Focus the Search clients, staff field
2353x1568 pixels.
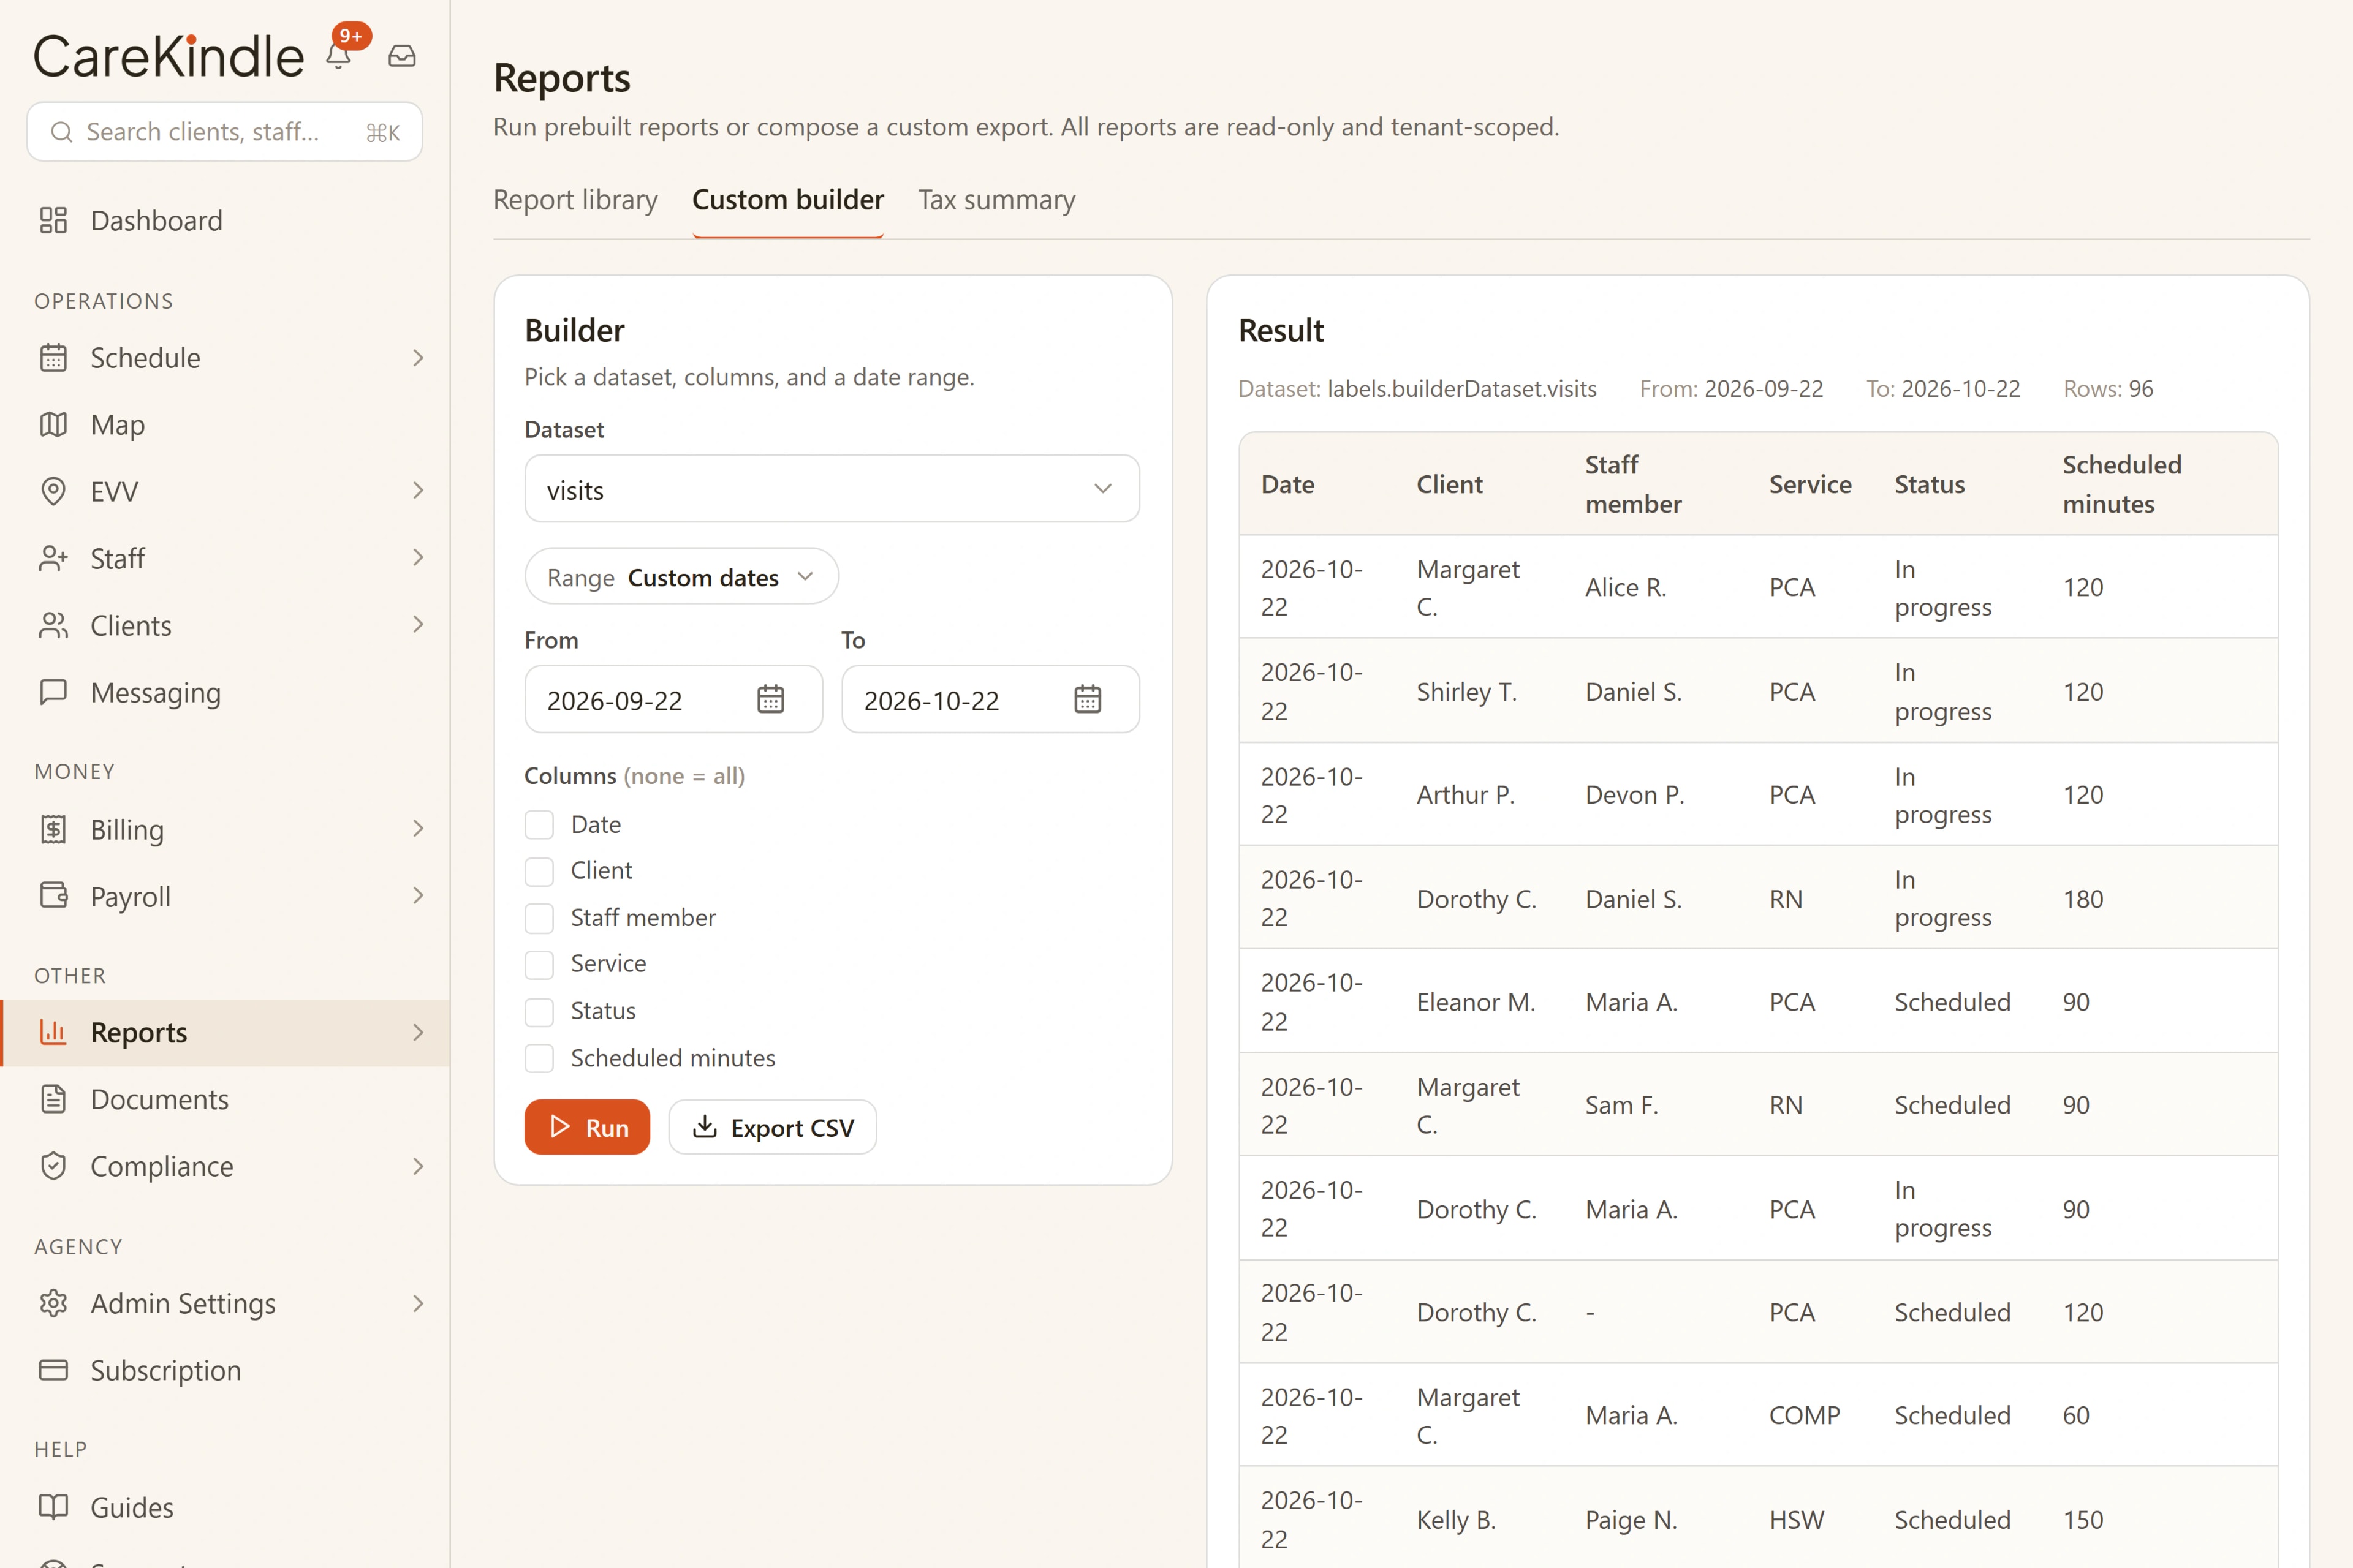click(224, 131)
